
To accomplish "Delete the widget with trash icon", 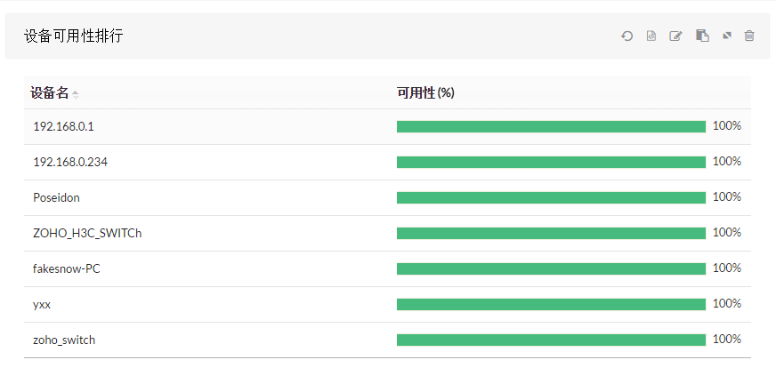I will coord(749,36).
